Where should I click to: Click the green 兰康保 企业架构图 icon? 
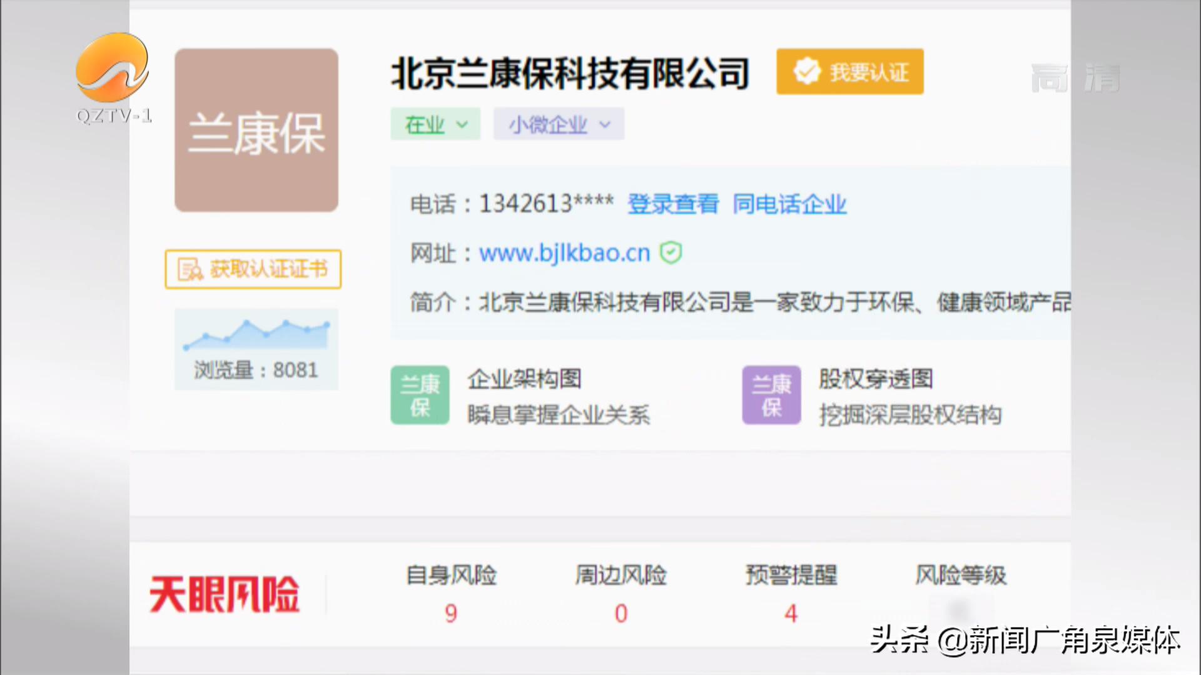tap(420, 395)
